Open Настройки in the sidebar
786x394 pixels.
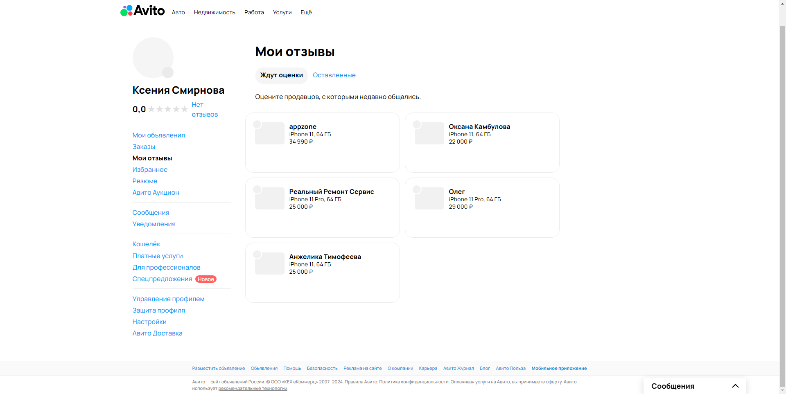coord(149,322)
